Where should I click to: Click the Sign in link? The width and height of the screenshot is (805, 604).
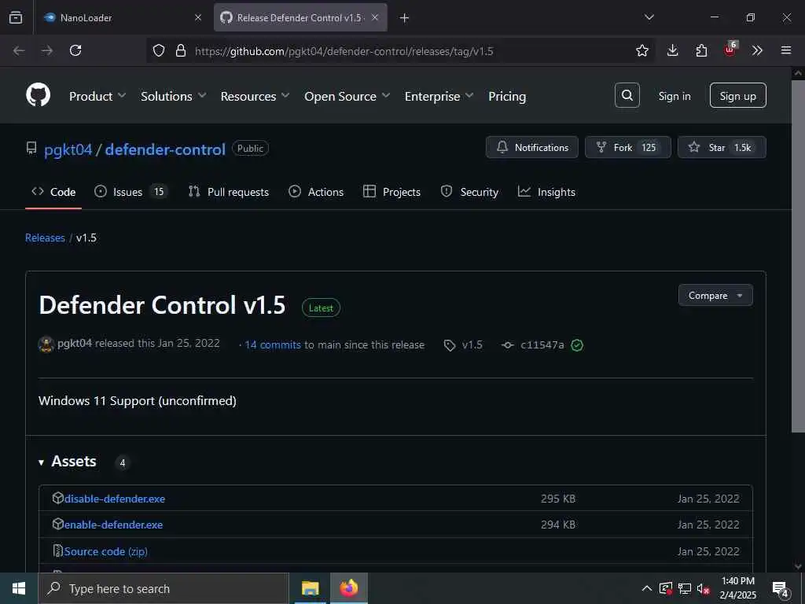coord(675,96)
